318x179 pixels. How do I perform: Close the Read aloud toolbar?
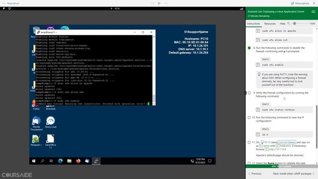(x=314, y=3)
